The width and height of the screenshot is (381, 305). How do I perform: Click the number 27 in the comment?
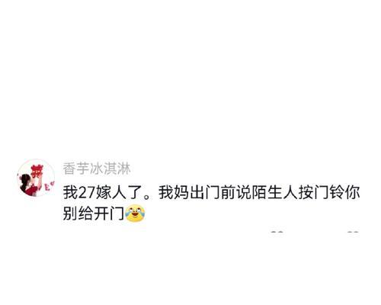87,193
